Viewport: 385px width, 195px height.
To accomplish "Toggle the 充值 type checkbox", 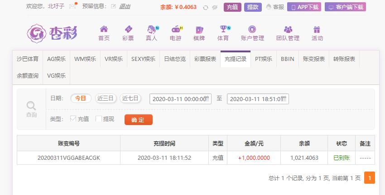I will click(x=73, y=119).
